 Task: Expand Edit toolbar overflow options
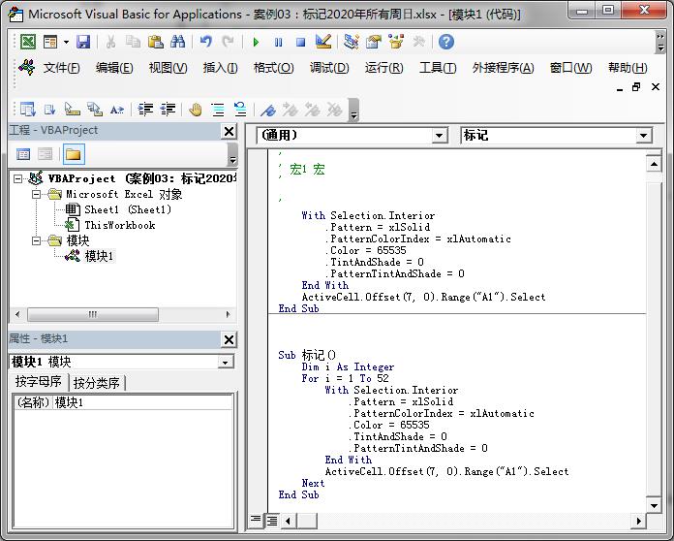[x=353, y=111]
